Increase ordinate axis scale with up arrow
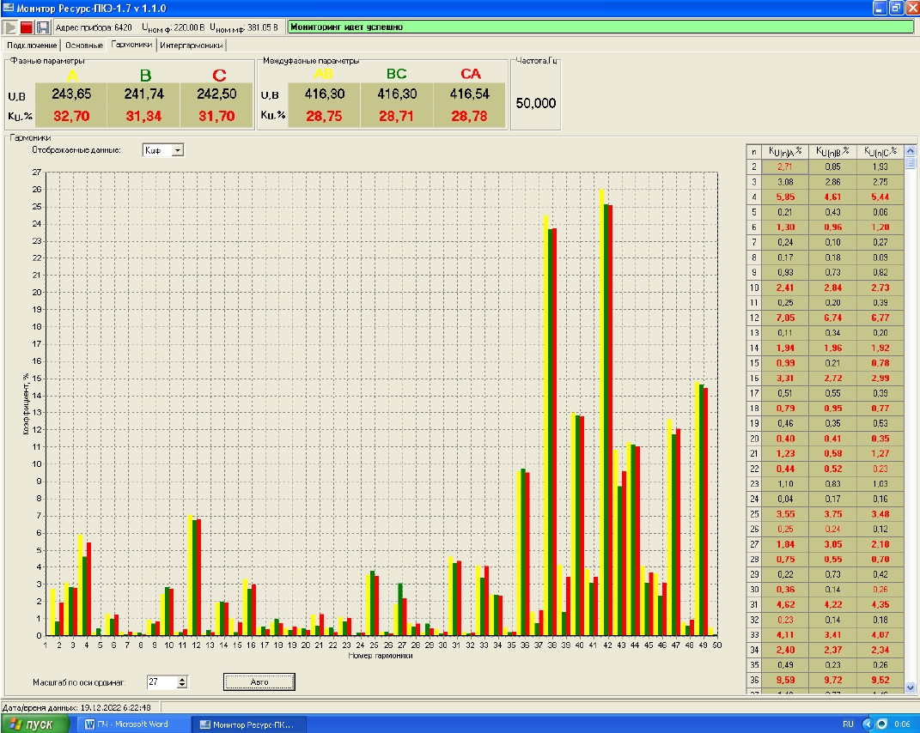Screen dimensions: 920x733 [x=181, y=678]
